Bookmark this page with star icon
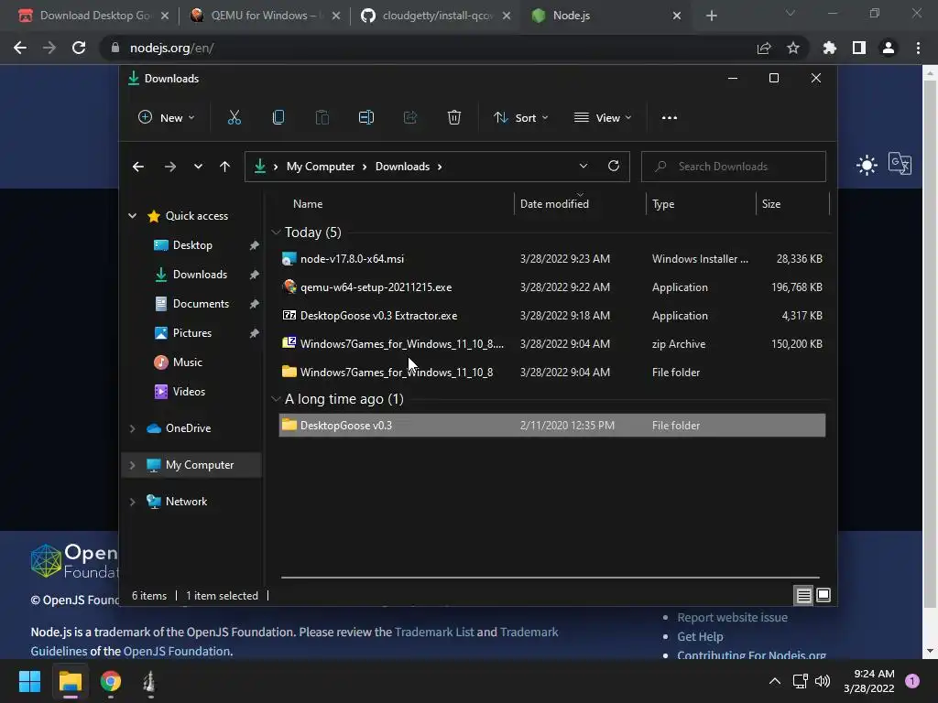Viewport: 938px width, 703px height. (x=793, y=48)
